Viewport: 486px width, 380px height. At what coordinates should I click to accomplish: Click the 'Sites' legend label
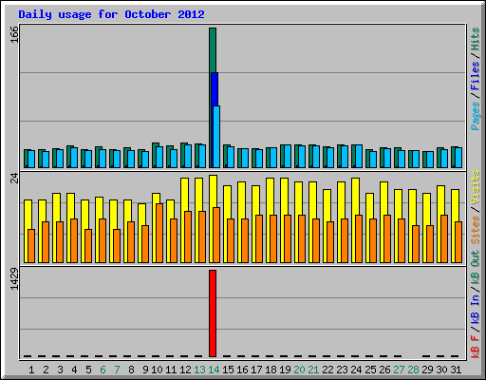476,230
